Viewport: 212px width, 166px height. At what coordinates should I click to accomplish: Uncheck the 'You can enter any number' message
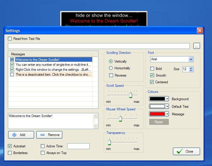(x=12, y=64)
